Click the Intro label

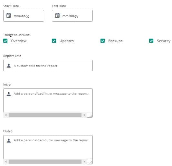7,85
